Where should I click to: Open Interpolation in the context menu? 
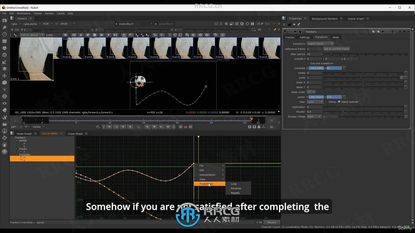click(x=209, y=175)
